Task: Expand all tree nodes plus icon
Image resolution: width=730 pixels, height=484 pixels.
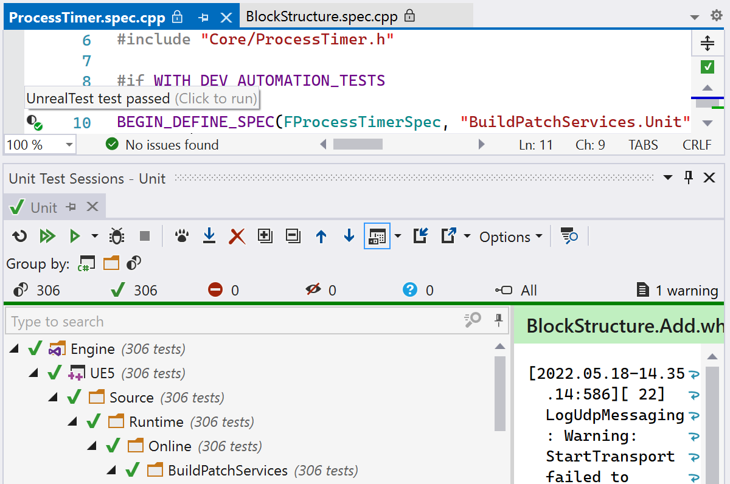Action: pyautogui.click(x=265, y=237)
